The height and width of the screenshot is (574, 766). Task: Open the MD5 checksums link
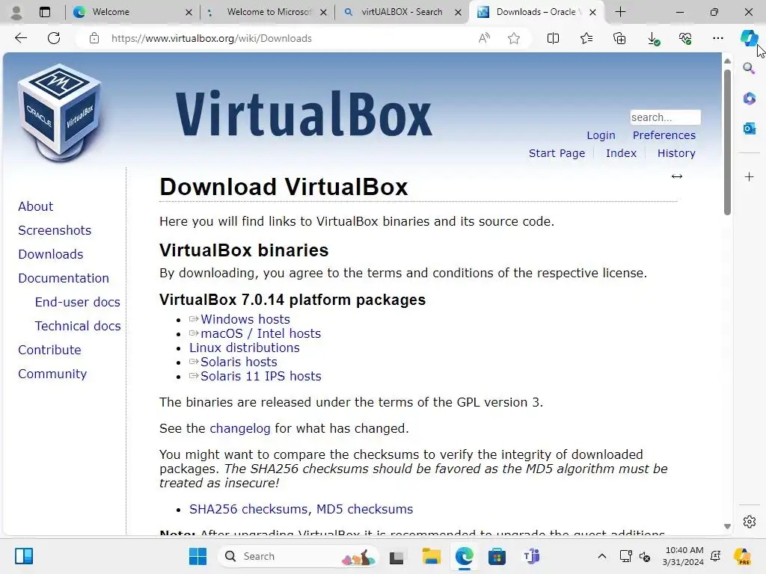[364, 509]
